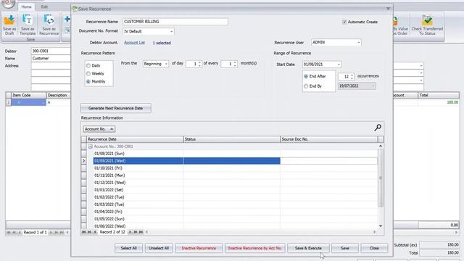Image resolution: width=464 pixels, height=261 pixels.
Task: Click Name field in invoice window
Action: click(51, 58)
